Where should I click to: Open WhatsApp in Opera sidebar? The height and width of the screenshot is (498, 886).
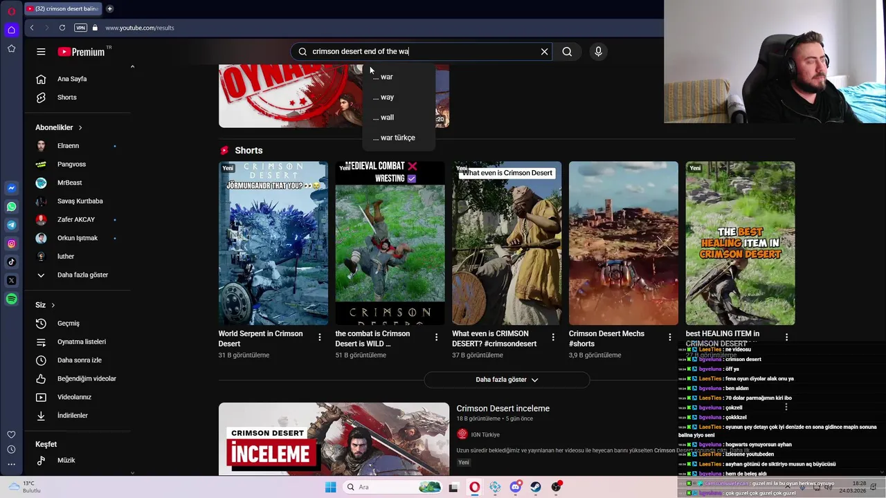pos(11,207)
